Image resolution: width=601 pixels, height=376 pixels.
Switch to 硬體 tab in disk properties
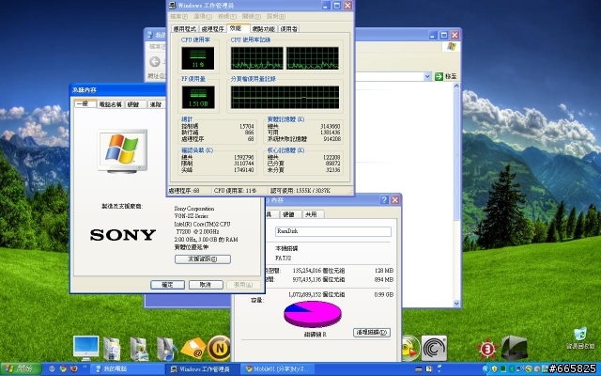[290, 214]
